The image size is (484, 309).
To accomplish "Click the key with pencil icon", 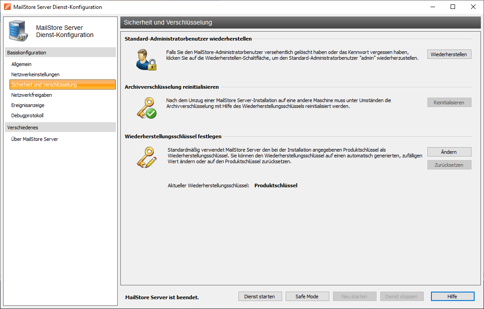I will pyautogui.click(x=146, y=157).
